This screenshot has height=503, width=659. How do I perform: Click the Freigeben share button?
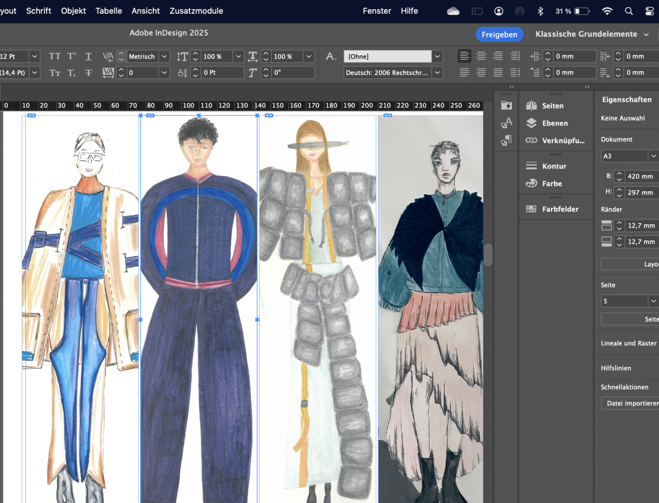pos(499,34)
